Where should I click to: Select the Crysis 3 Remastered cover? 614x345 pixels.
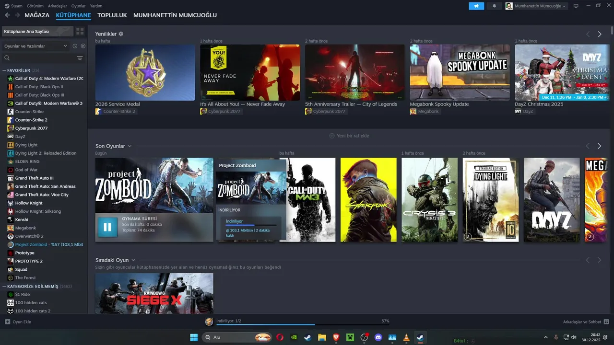[429, 200]
